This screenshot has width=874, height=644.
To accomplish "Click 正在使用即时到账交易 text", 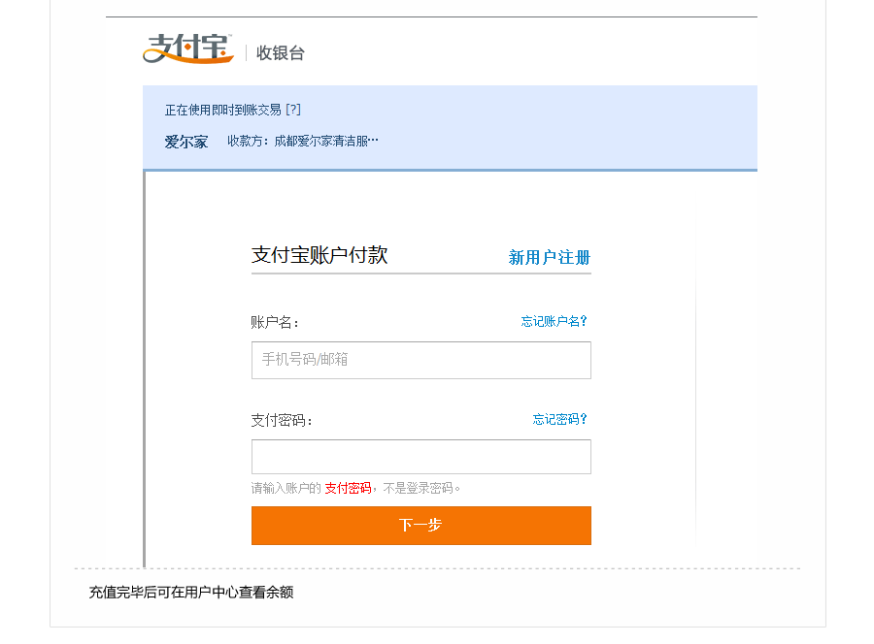I will coord(223,110).
